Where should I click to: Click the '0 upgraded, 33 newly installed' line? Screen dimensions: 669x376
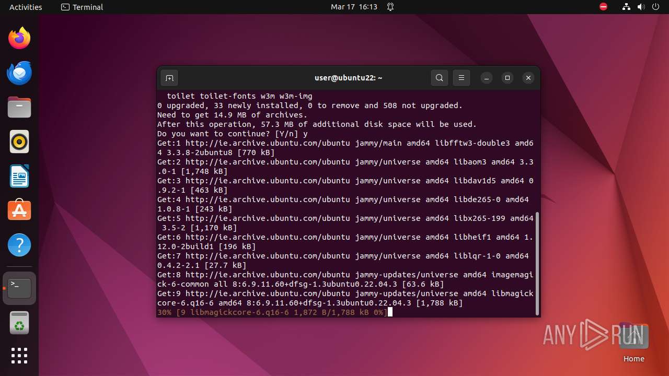[x=310, y=105]
